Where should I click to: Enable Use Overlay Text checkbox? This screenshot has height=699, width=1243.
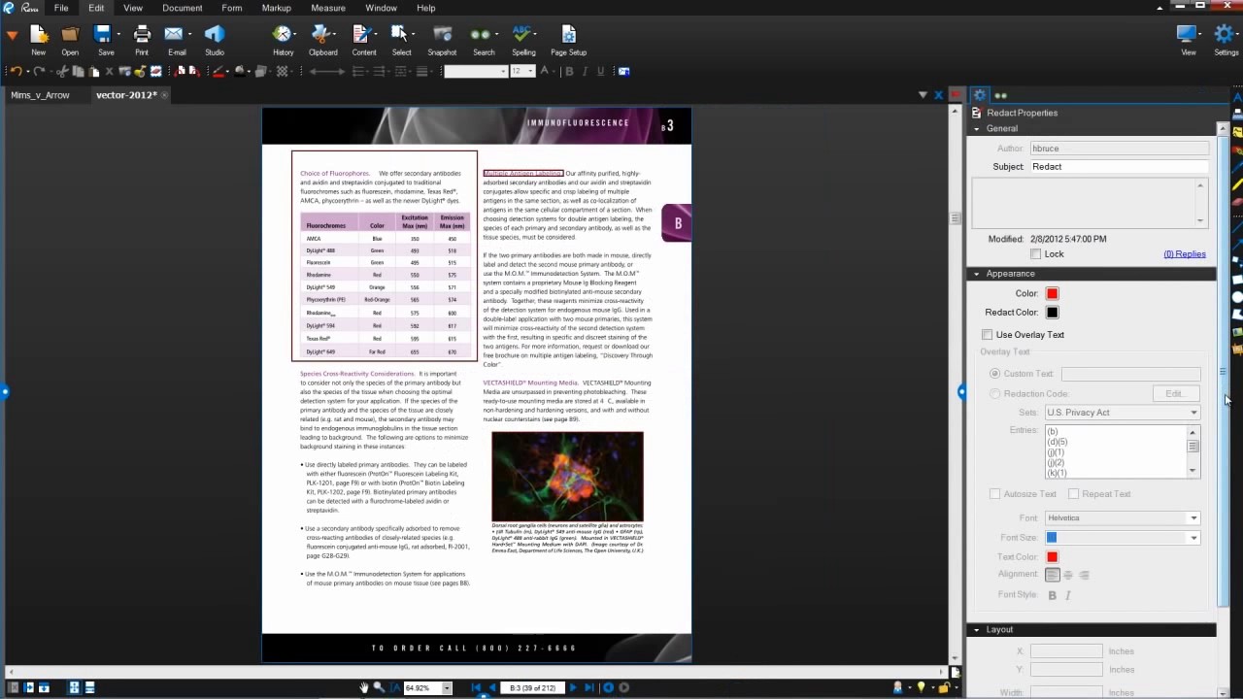[988, 335]
